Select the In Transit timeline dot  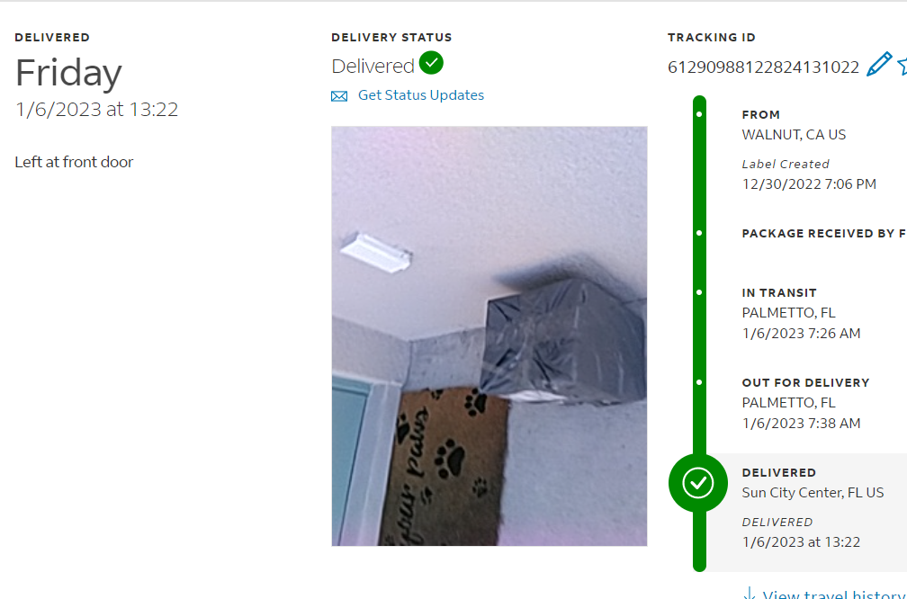pyautogui.click(x=699, y=292)
